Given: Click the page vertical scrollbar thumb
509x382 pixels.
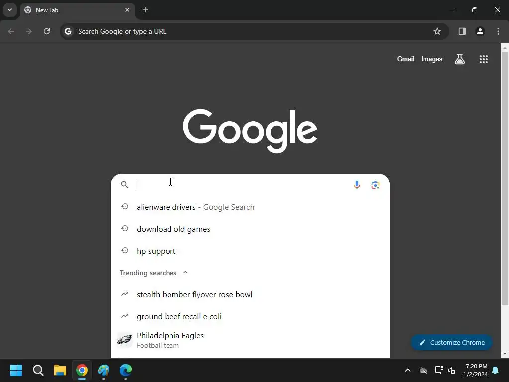Looking at the screenshot, I should (x=505, y=179).
